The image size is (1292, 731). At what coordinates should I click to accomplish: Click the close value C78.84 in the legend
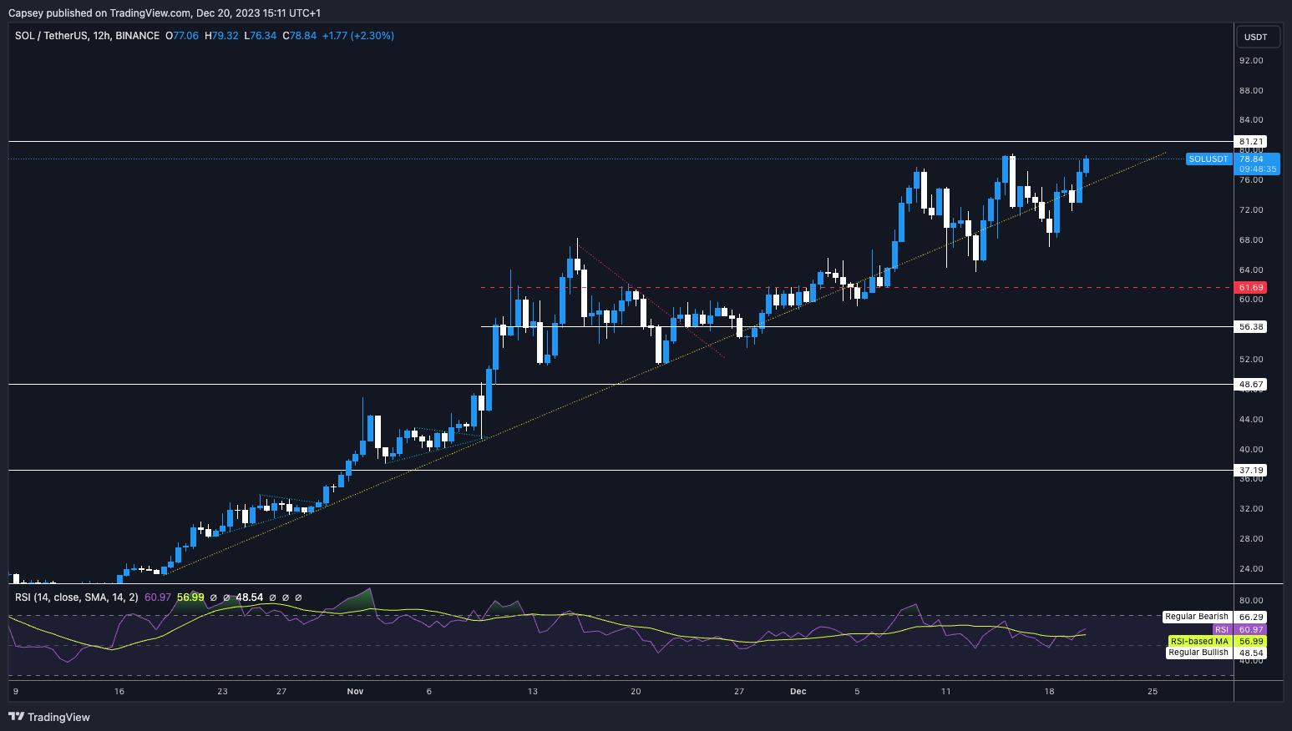[x=300, y=36]
